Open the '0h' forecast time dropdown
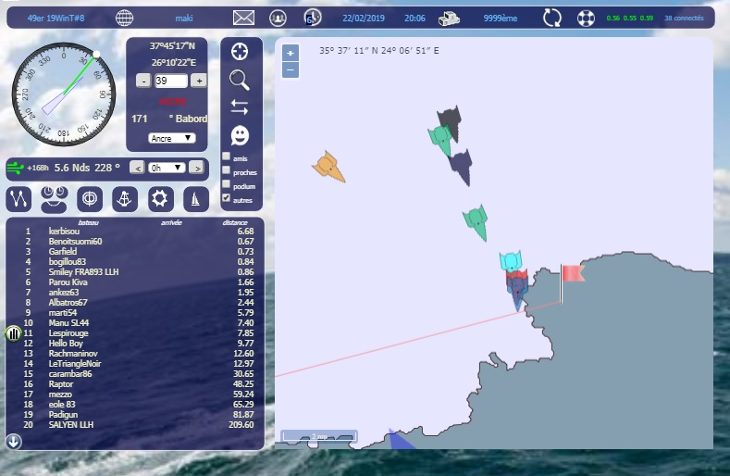 167,168
